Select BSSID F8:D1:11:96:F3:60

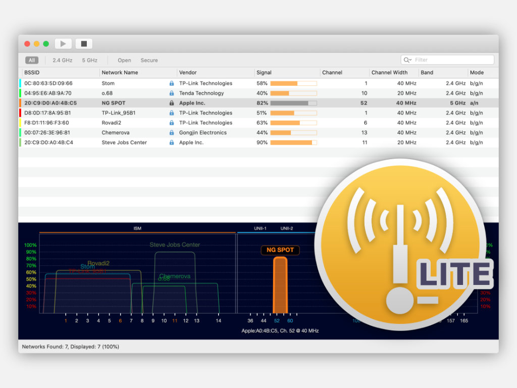click(x=46, y=123)
